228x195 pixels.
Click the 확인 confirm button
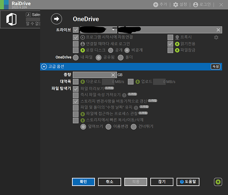[83, 182]
